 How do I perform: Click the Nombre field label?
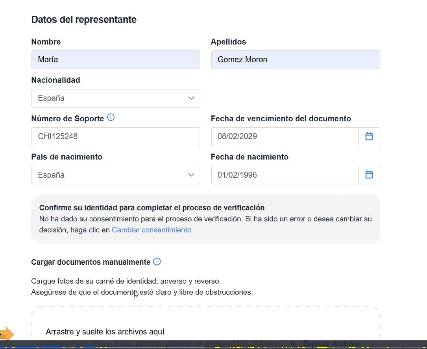pos(46,42)
